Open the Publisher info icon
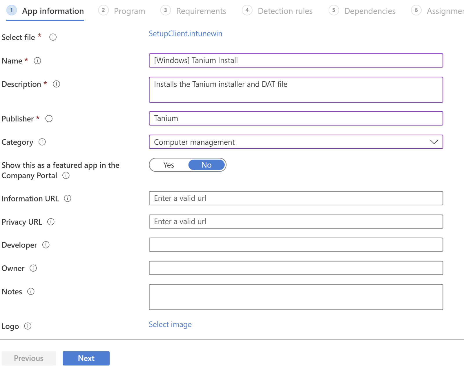The image size is (464, 369). coord(49,119)
